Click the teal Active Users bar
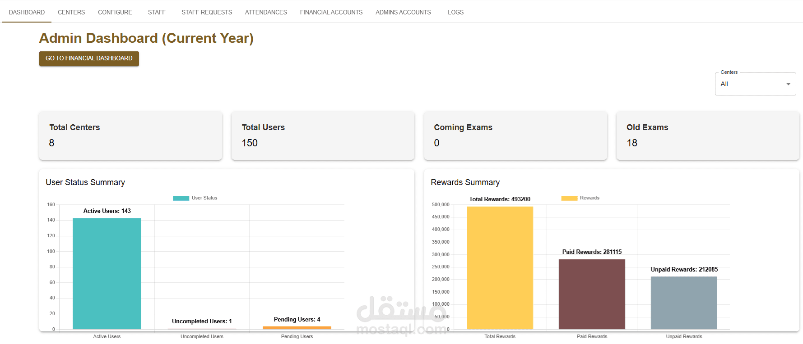This screenshot has width=803, height=344. coord(107,274)
